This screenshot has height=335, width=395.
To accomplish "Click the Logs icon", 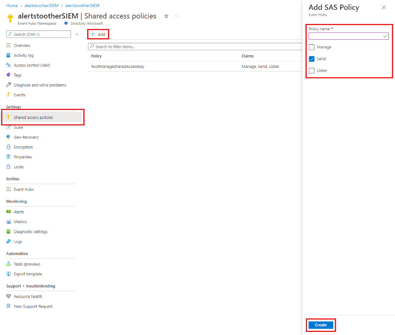I will 8,242.
